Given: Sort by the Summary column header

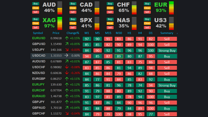Looking at the screenshot, I should coord(167,33).
